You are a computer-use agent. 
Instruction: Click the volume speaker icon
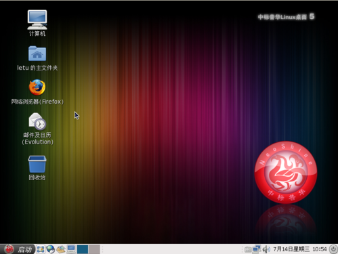[x=266, y=249]
